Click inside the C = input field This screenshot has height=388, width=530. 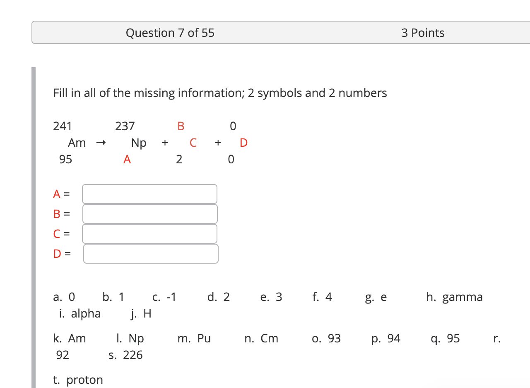pos(150,233)
